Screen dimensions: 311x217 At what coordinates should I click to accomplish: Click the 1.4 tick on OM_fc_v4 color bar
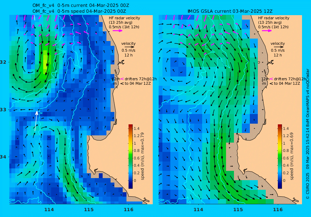(x=136, y=129)
